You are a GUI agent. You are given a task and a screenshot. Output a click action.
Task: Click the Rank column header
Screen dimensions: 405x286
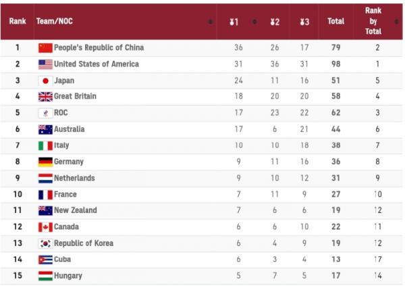click(x=18, y=22)
